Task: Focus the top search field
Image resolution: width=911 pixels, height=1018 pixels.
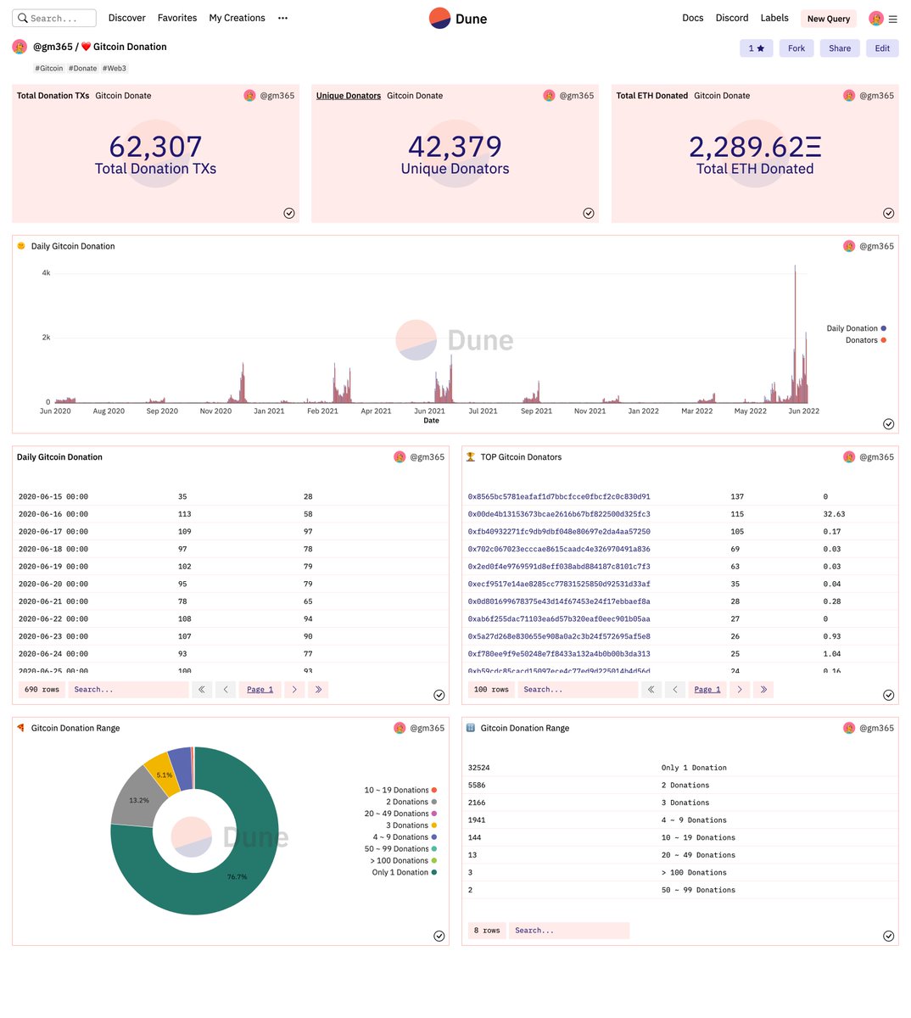Action: point(54,18)
